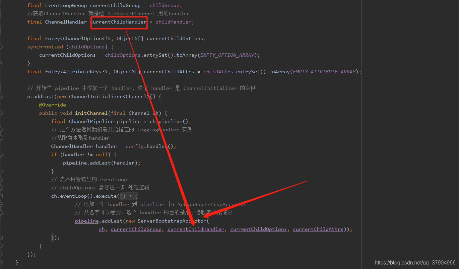459x269 pixels.
Task: Click underlined 'currentChildGroup' argument
Action: [136, 229]
